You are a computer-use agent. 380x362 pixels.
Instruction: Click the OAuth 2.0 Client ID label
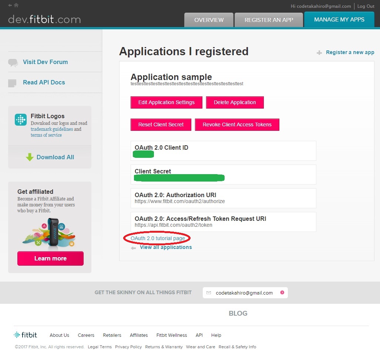[161, 147]
